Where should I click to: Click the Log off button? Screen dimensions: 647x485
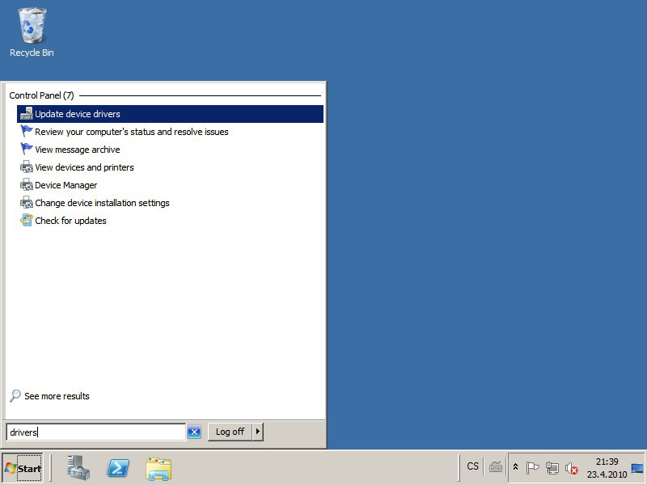tap(230, 432)
